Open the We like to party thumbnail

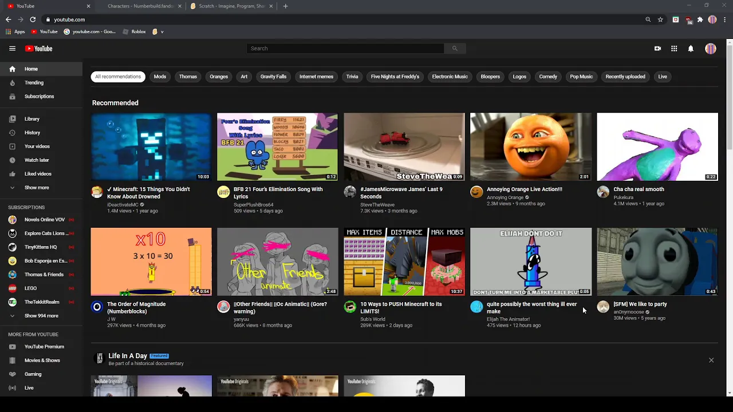pos(657,262)
